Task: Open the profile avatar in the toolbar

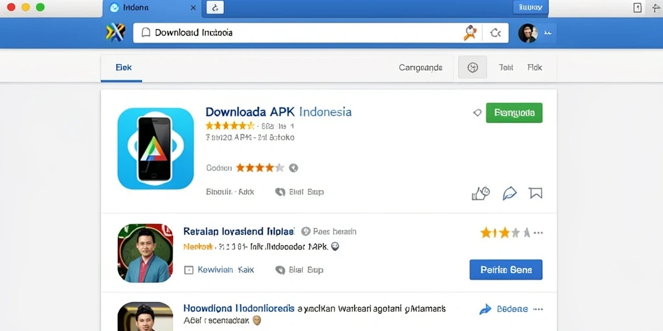Action: (528, 33)
